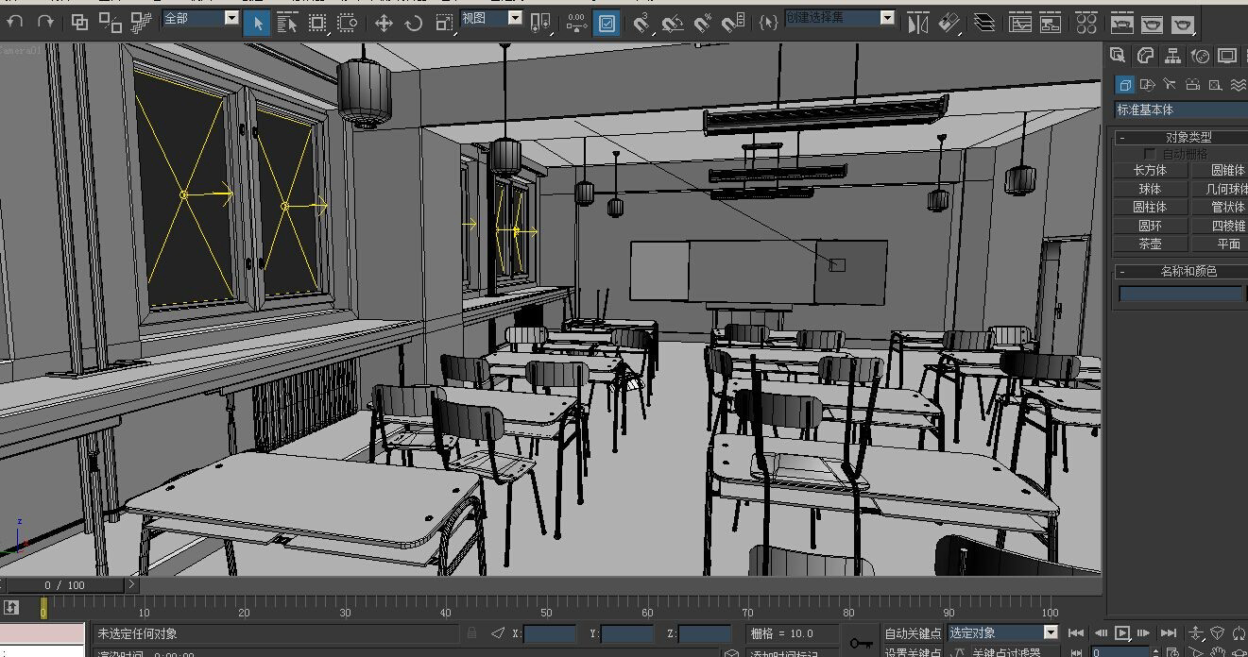Open the Material Editor
The width and height of the screenshot is (1248, 657).
click(x=1086, y=23)
